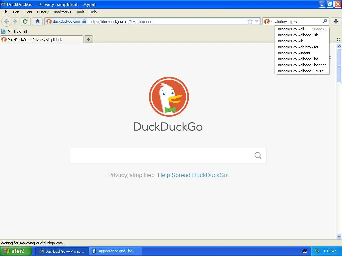
Task: Click the page scrollbar up arrow
Action: [339, 46]
